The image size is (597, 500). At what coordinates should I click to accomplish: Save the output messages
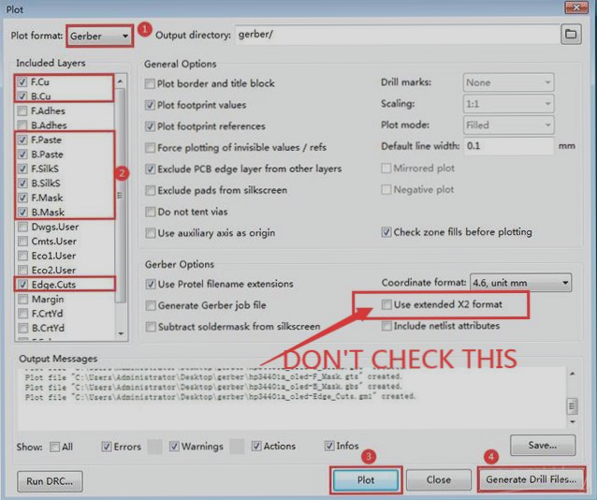[542, 446]
